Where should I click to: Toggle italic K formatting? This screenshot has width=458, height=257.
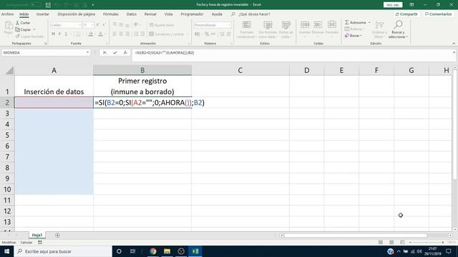(59, 34)
